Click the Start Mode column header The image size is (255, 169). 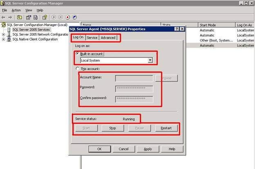pos(217,25)
